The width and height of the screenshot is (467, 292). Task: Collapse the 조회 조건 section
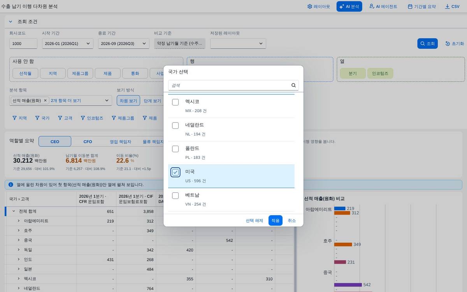[x=11, y=22]
